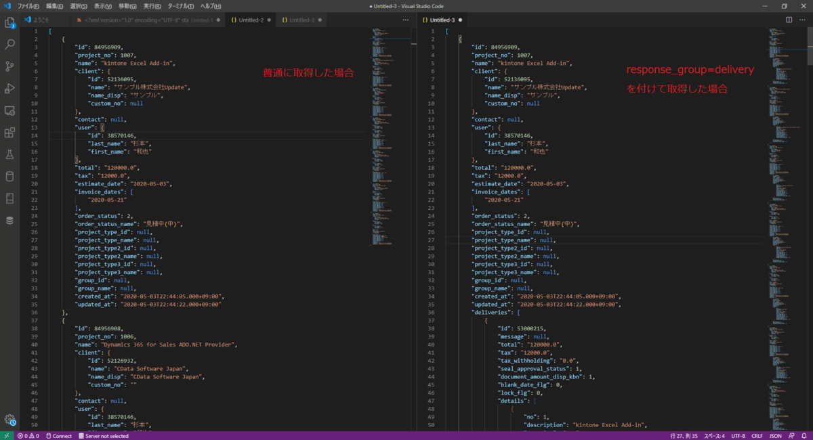This screenshot has height=440, width=813.
Task: Open the Testing flask icon
Action: pos(9,155)
